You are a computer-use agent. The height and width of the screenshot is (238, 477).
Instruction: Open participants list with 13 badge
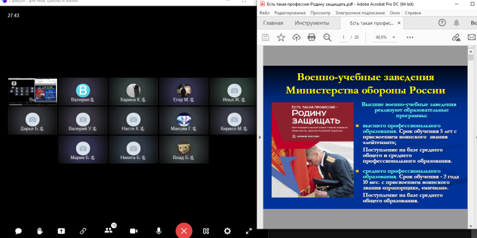pos(109,230)
